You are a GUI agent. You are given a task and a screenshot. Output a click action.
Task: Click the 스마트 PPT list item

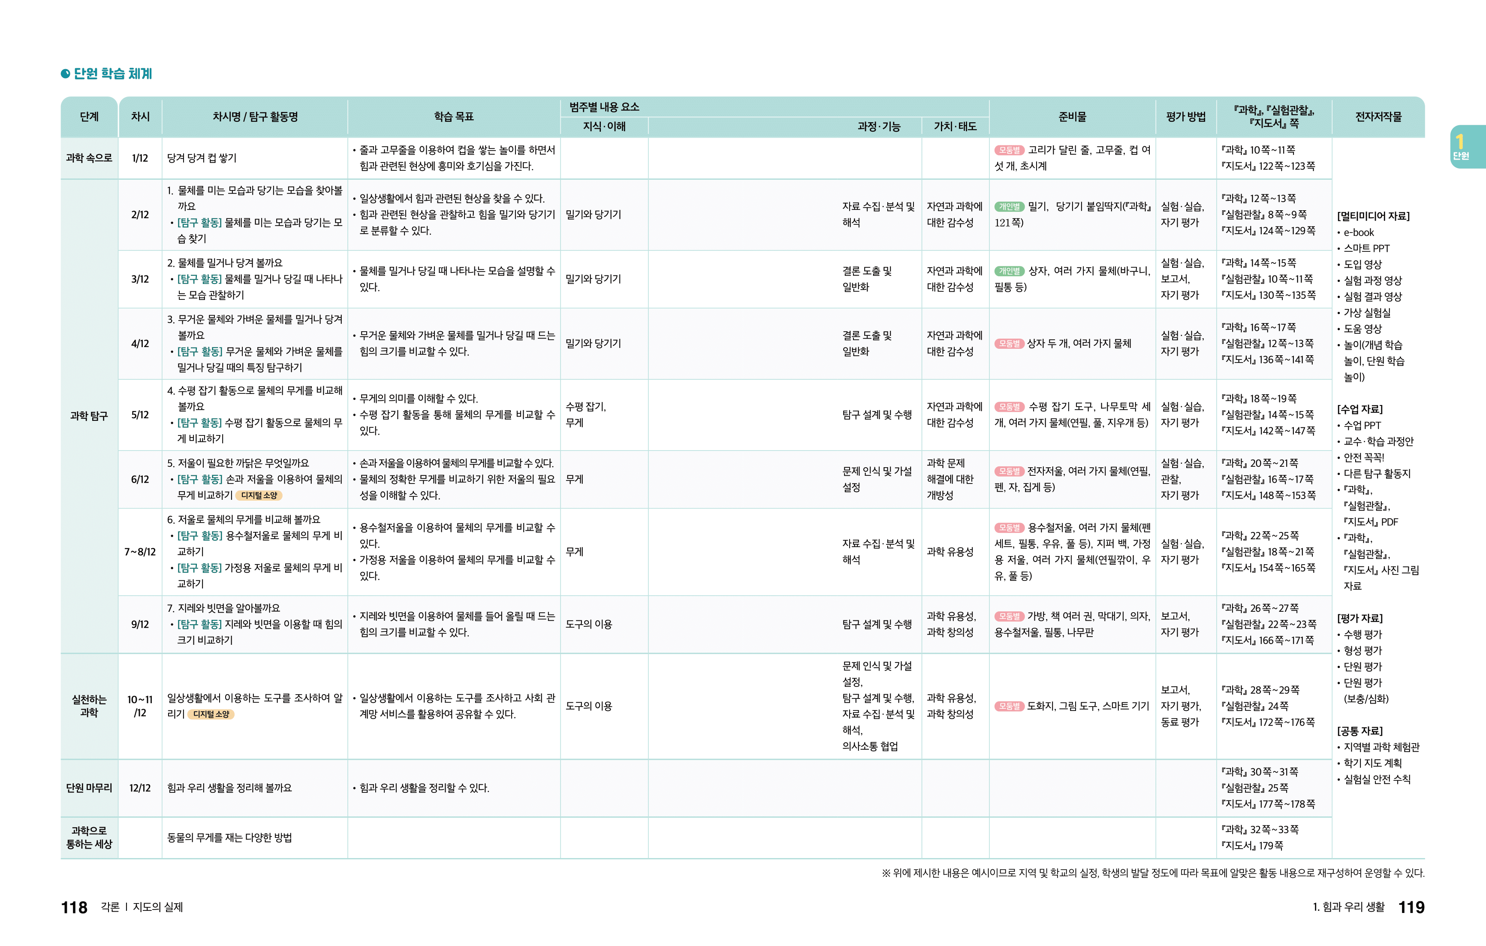[x=1366, y=249]
